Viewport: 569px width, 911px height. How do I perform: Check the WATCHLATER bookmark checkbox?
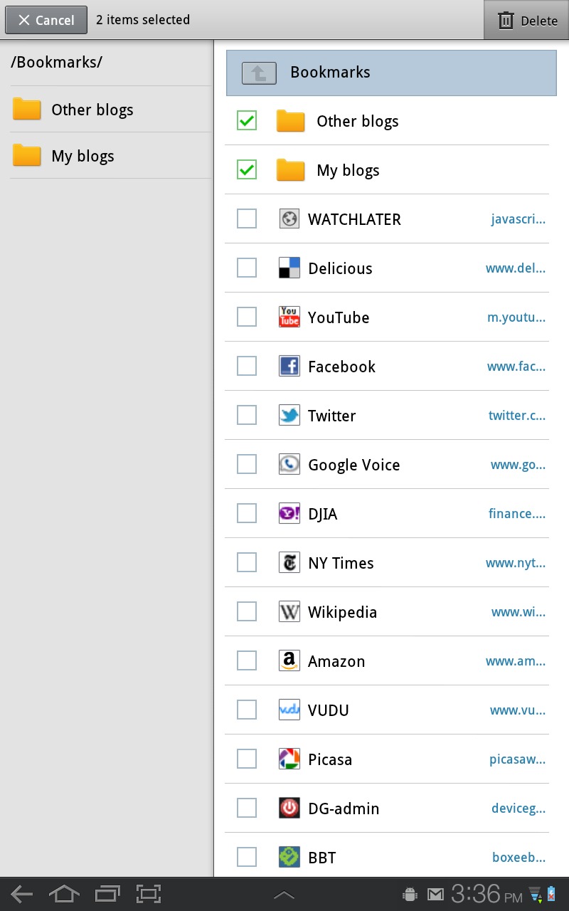[x=247, y=219]
